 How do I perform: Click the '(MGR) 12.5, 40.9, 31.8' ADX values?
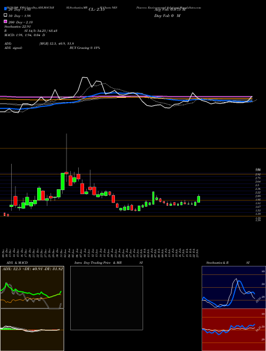point(56,44)
